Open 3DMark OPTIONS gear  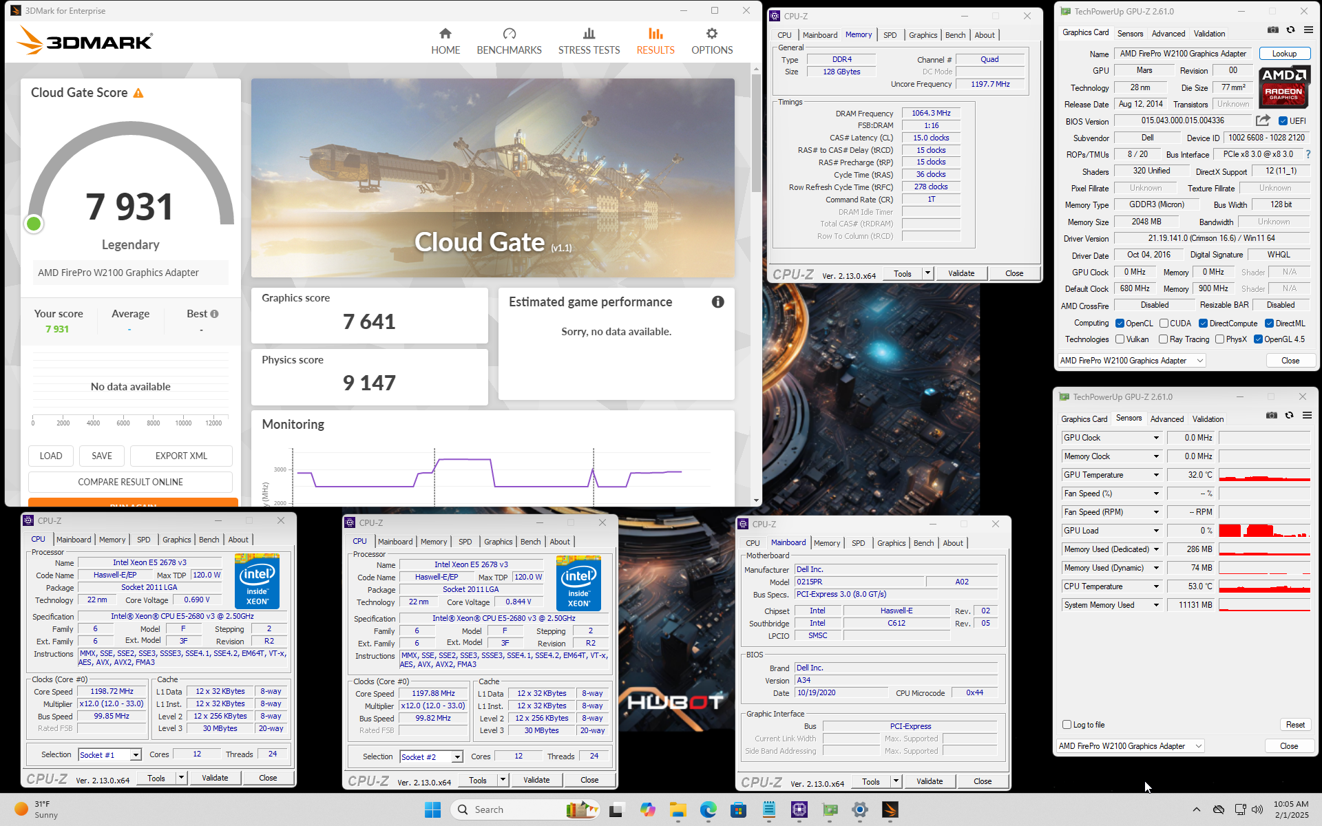coord(712,41)
